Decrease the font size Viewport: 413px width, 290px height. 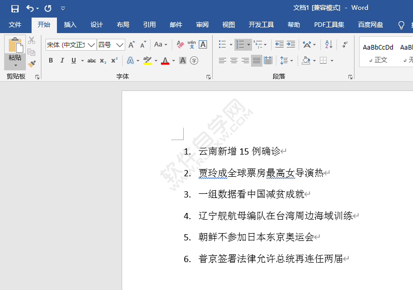point(143,45)
